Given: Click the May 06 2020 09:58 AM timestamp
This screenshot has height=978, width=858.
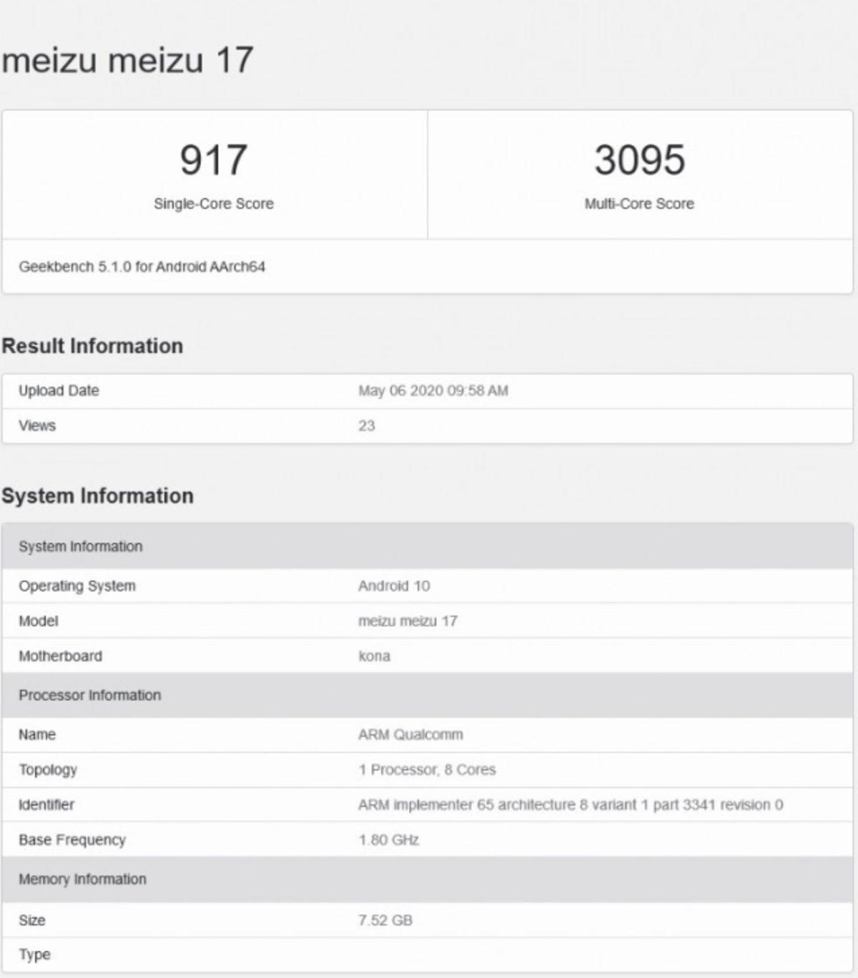Looking at the screenshot, I should click(432, 390).
